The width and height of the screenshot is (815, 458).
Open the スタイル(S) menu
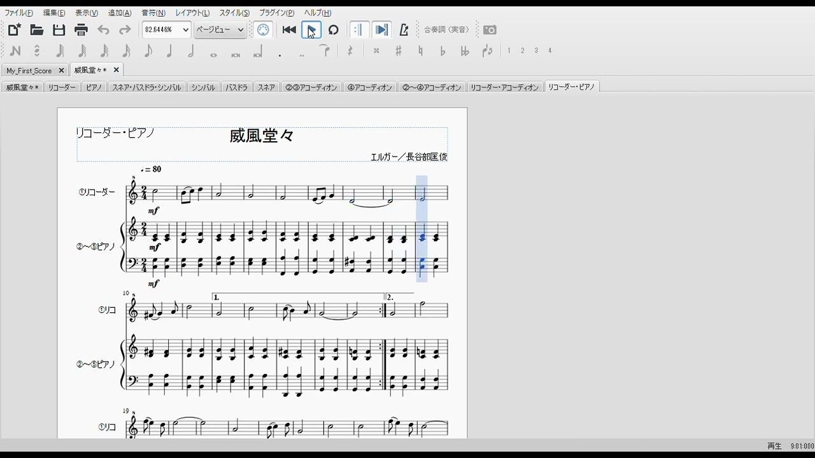pyautogui.click(x=234, y=13)
